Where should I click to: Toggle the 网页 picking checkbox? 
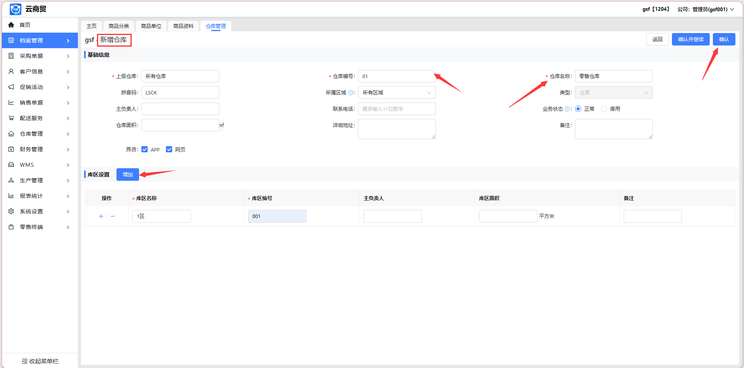click(x=169, y=149)
